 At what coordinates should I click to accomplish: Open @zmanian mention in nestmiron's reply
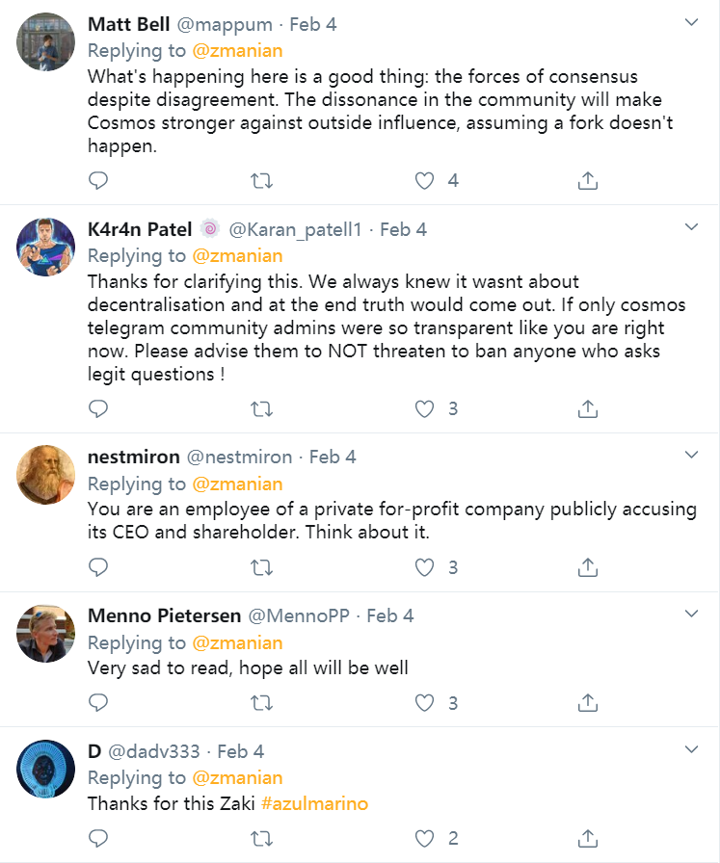point(238,484)
